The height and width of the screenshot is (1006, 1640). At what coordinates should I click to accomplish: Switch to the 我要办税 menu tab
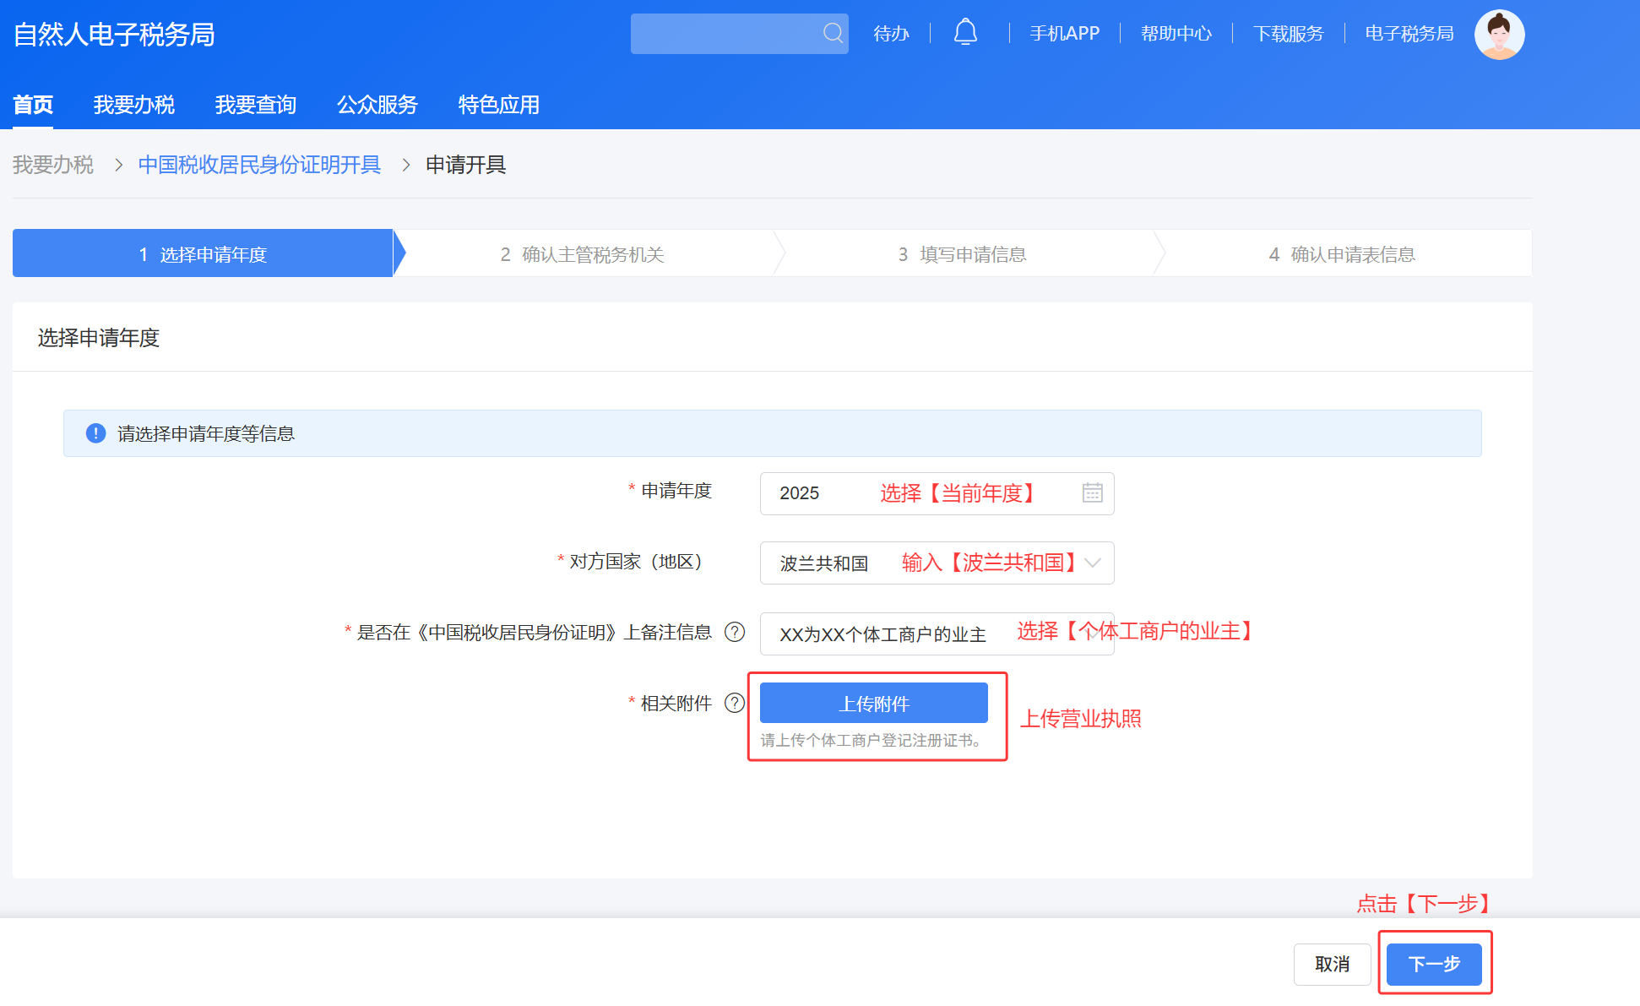(x=133, y=105)
